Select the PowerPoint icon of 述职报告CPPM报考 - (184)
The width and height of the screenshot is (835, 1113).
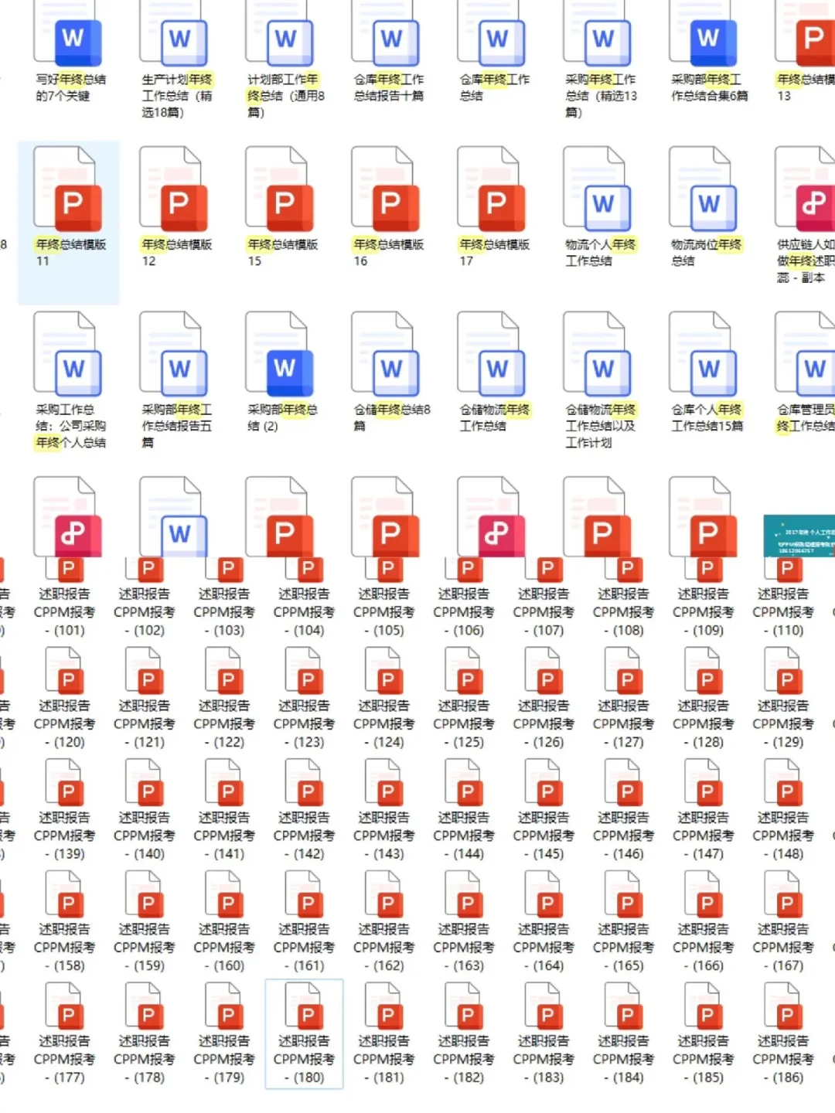623,1006
